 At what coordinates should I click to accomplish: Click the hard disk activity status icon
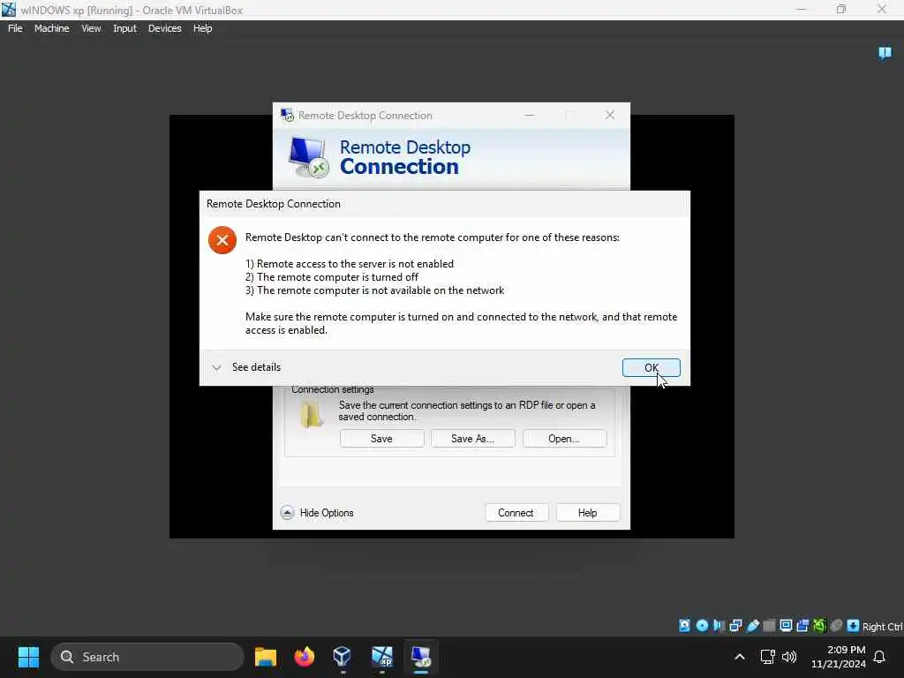tap(684, 626)
